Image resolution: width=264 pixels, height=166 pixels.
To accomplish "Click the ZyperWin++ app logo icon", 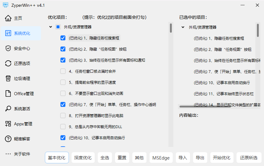I will (x=6, y=5).
